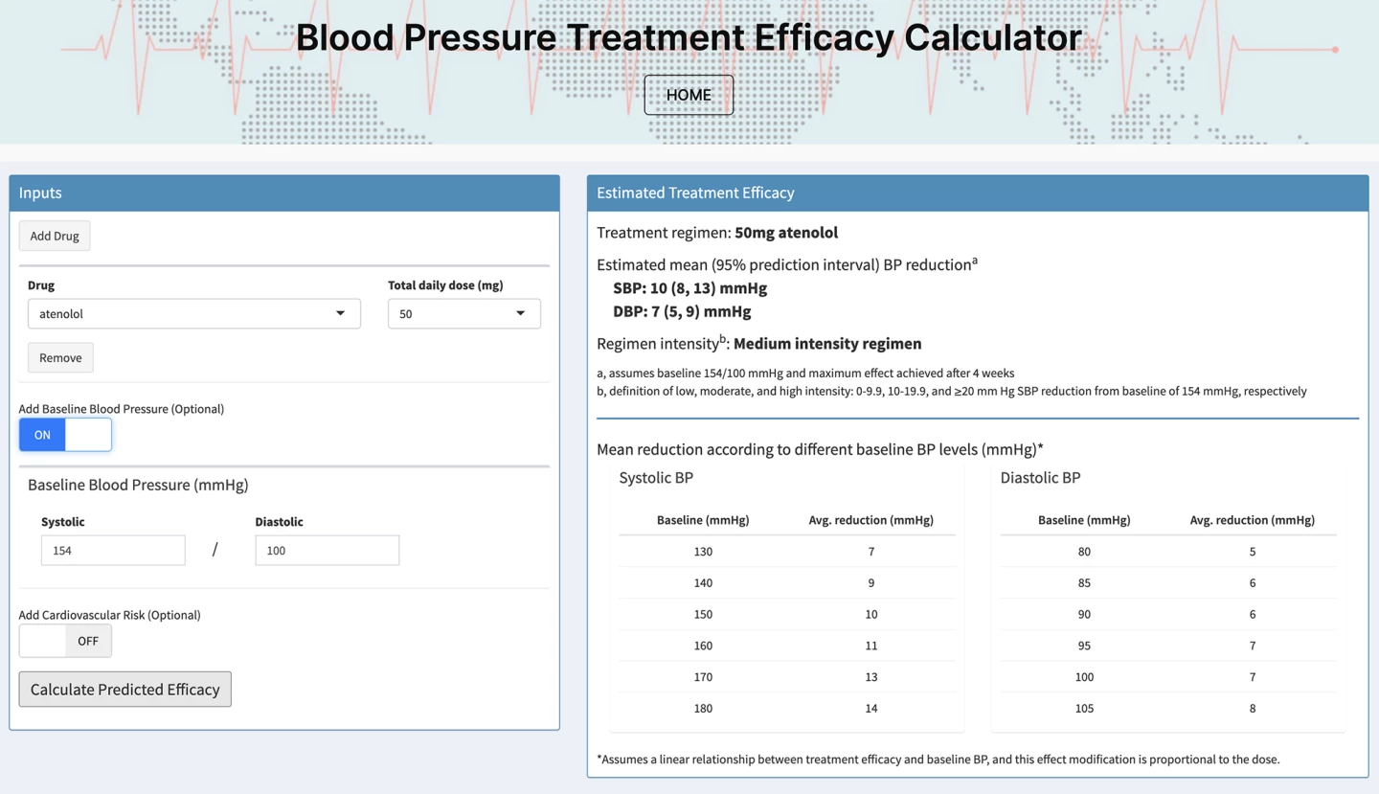Enable the Cardiovascular Risk toggle
The width and height of the screenshot is (1379, 794).
pos(65,641)
